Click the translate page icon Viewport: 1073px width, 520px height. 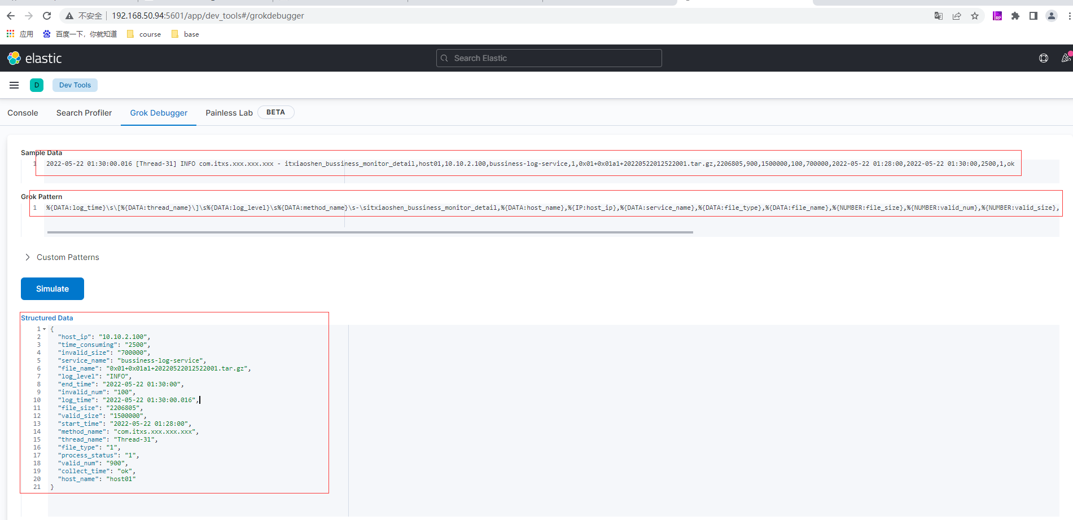[939, 16]
